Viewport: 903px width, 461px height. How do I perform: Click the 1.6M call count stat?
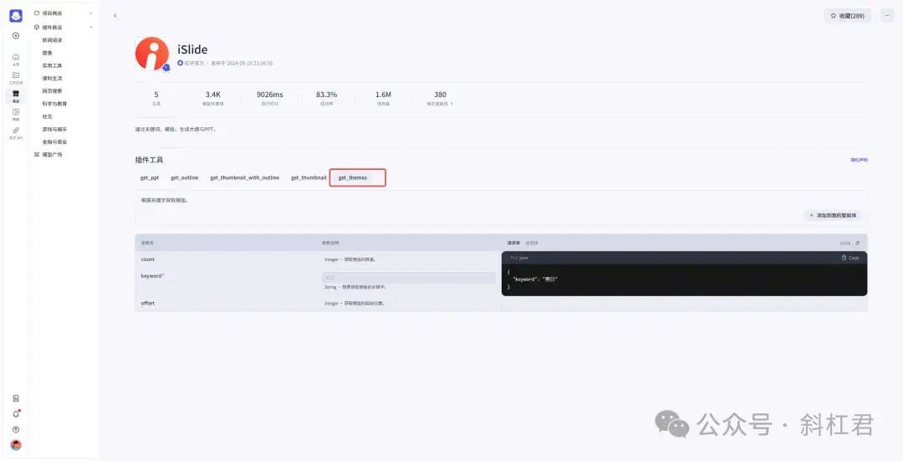(383, 98)
